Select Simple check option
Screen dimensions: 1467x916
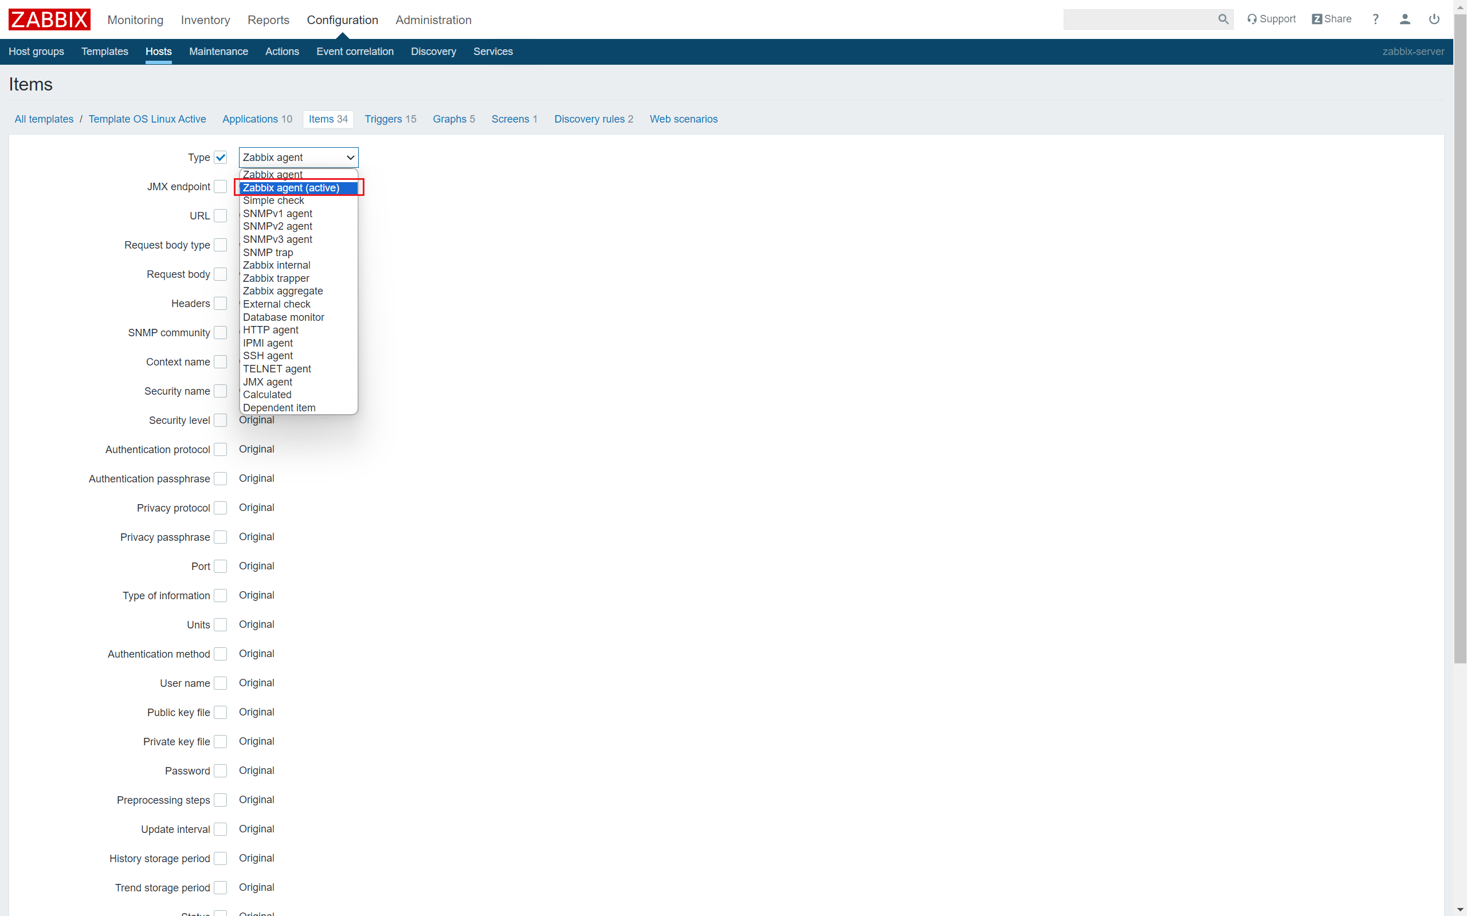tap(299, 201)
